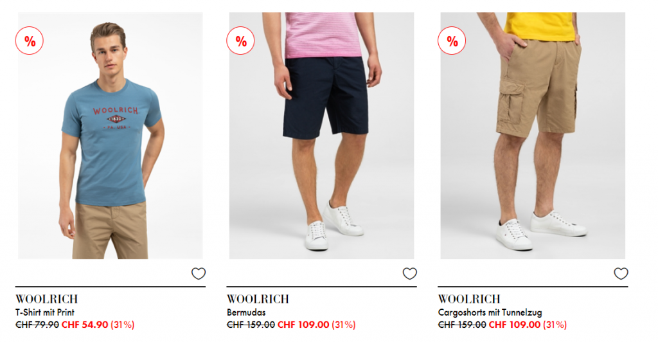The image size is (658, 342).
Task: Click the CHF 54.90 sale price
Action: coord(85,325)
